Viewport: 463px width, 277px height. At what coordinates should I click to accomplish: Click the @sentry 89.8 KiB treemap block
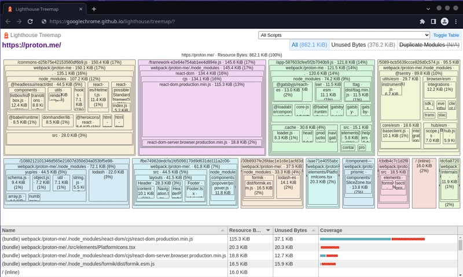pyautogui.click(x=418, y=73)
